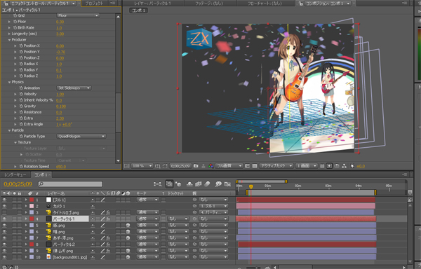The width and height of the screenshot is (421, 269).
Task: Click the Gravity value 0.100
Action: point(61,106)
